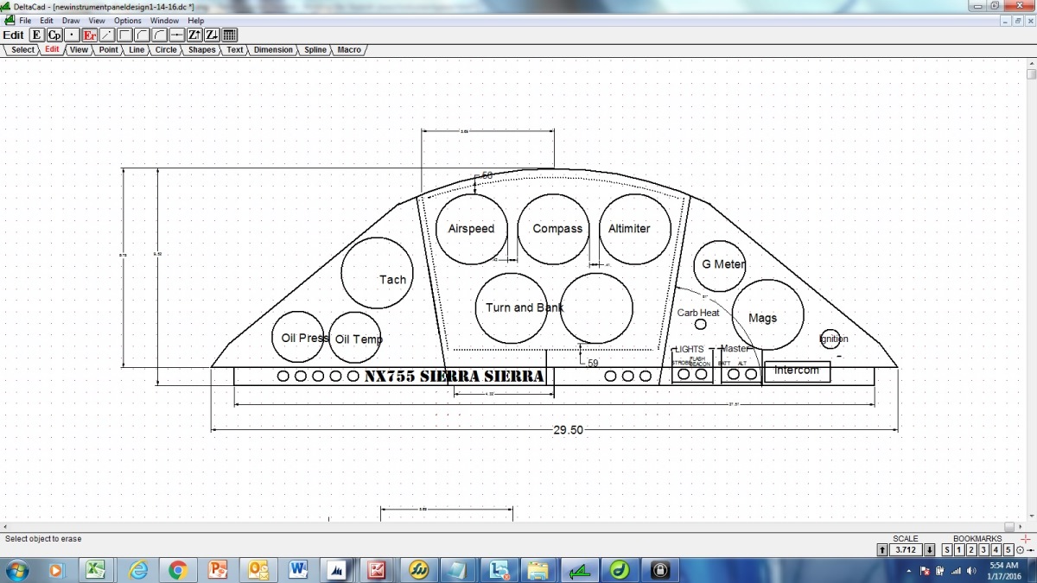Open Chrome from the taskbar
The width and height of the screenshot is (1037, 583).
178,570
